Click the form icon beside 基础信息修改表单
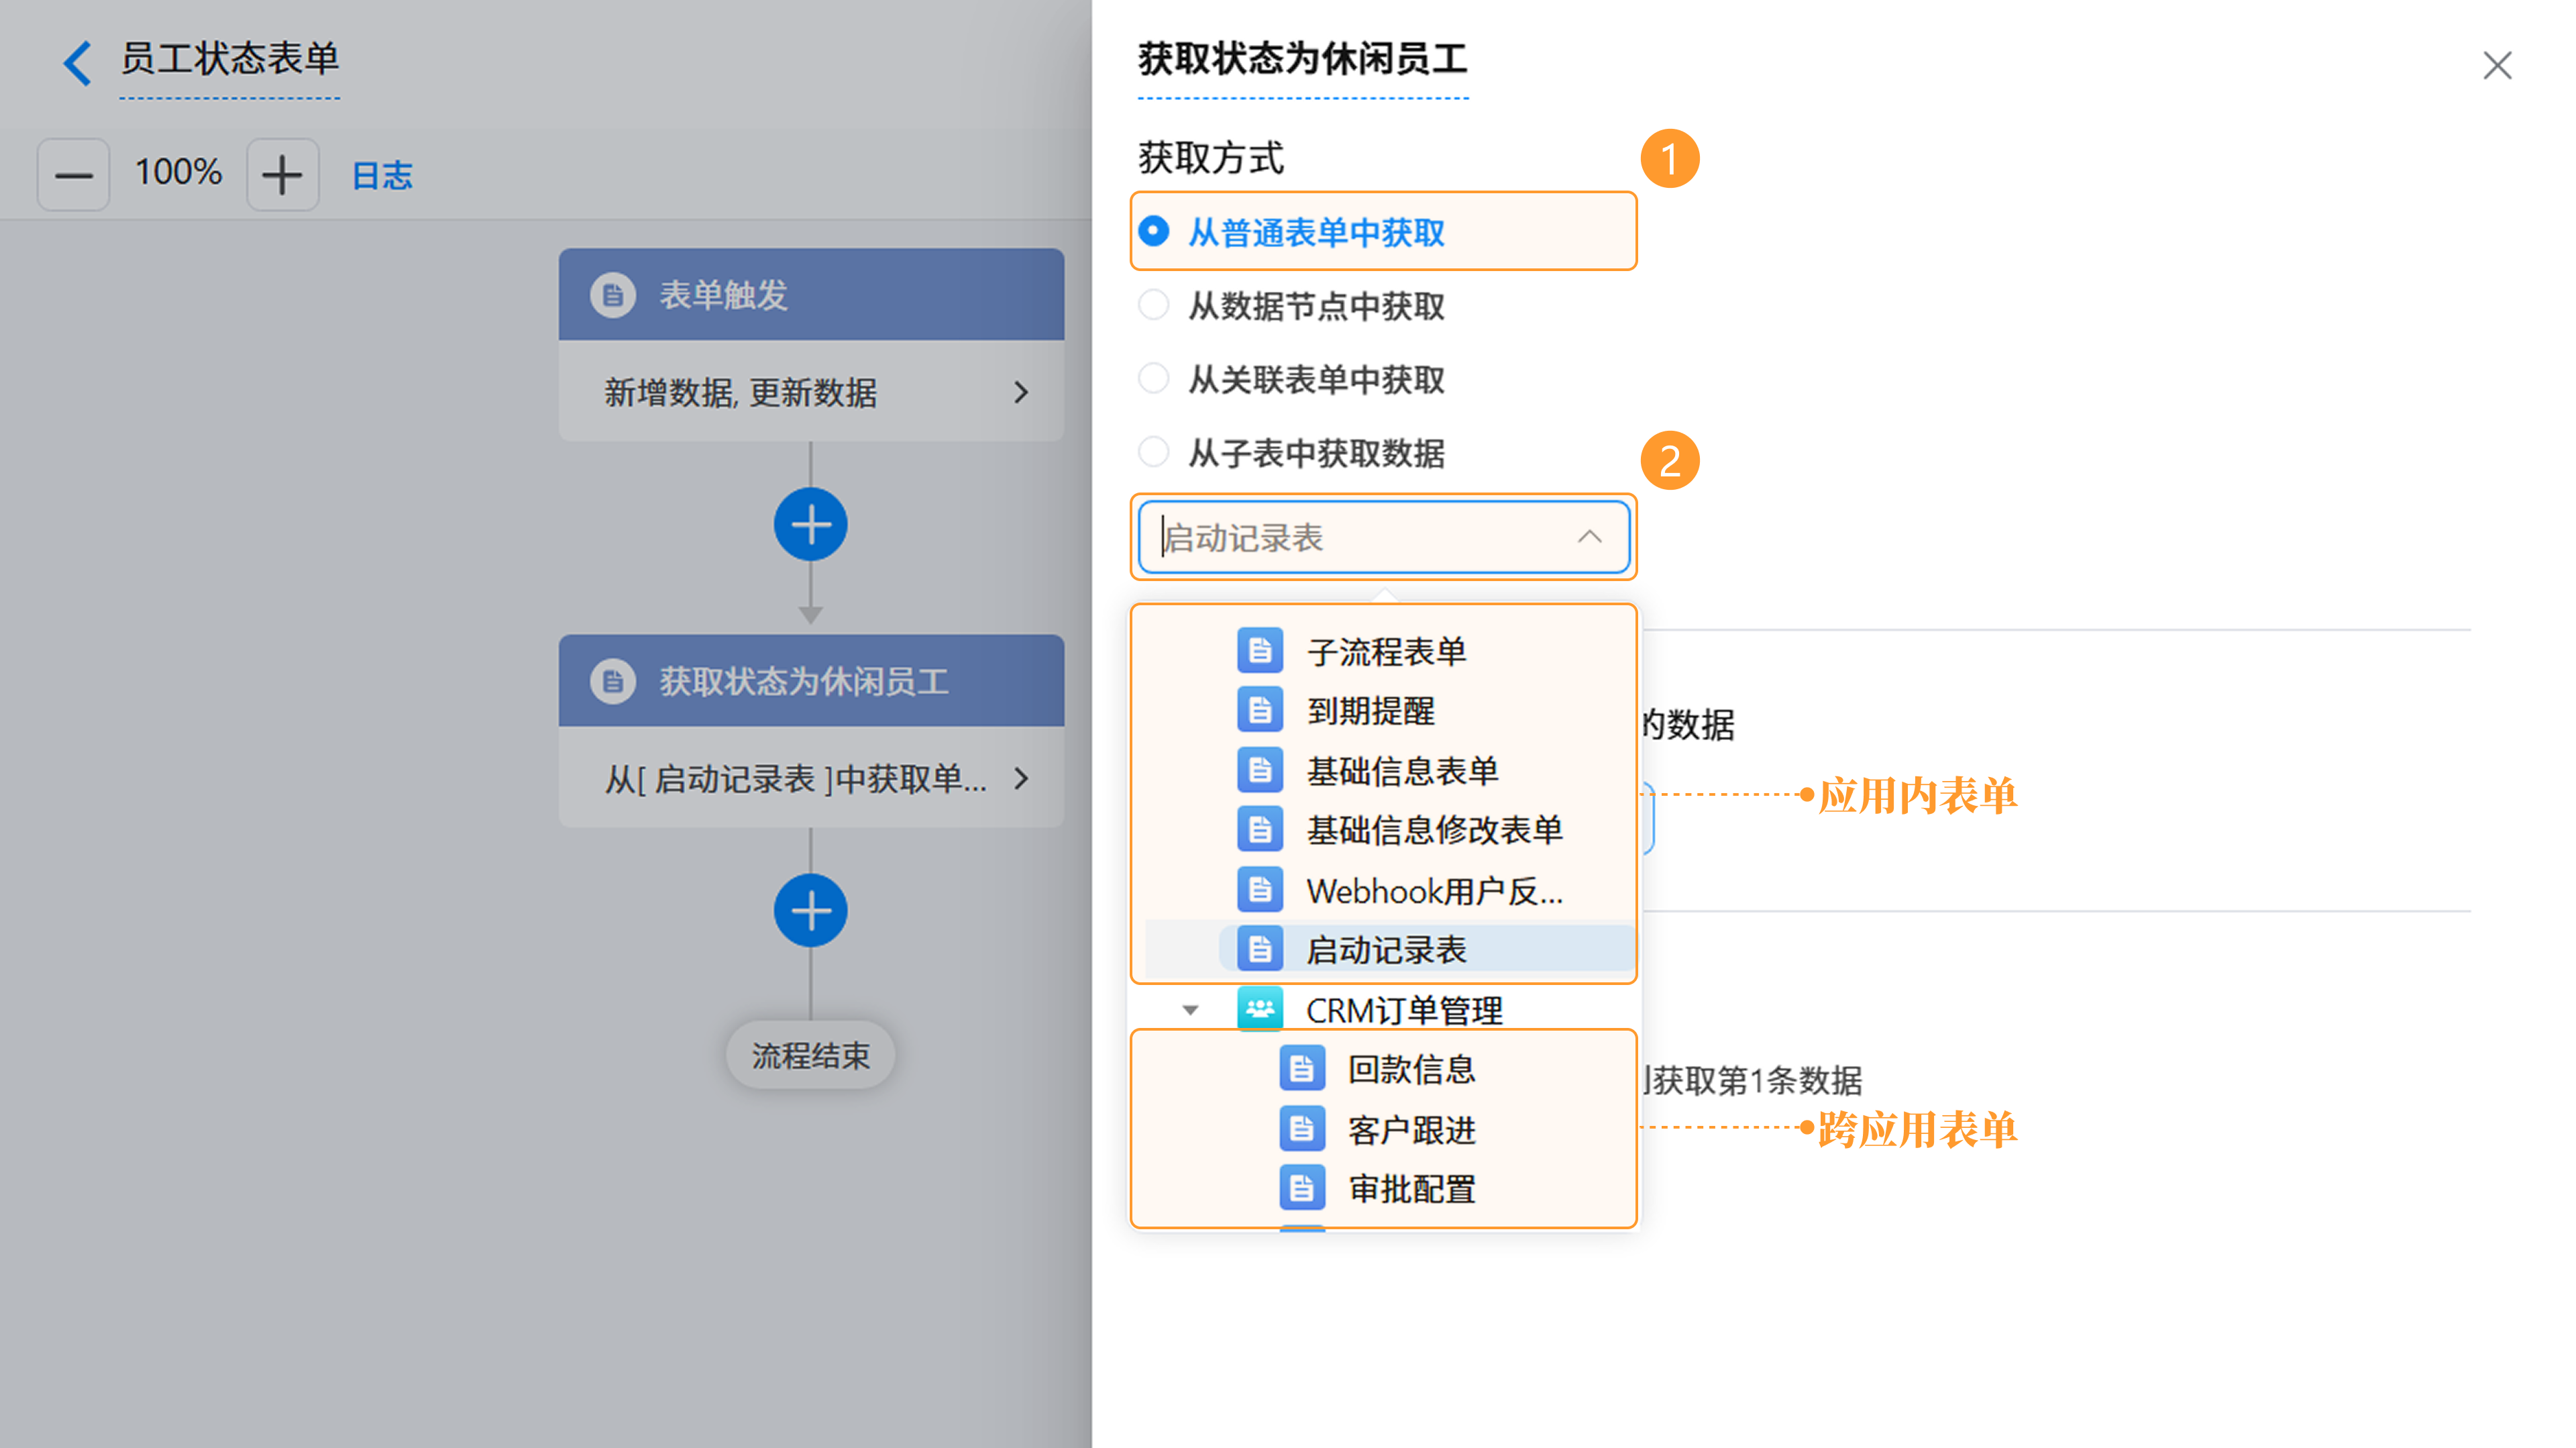Screen dimensions: 2576x1448 1260,829
